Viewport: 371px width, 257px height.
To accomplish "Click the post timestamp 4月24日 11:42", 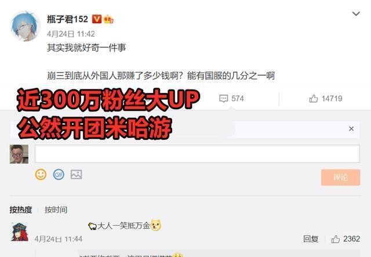I will 71,34.
